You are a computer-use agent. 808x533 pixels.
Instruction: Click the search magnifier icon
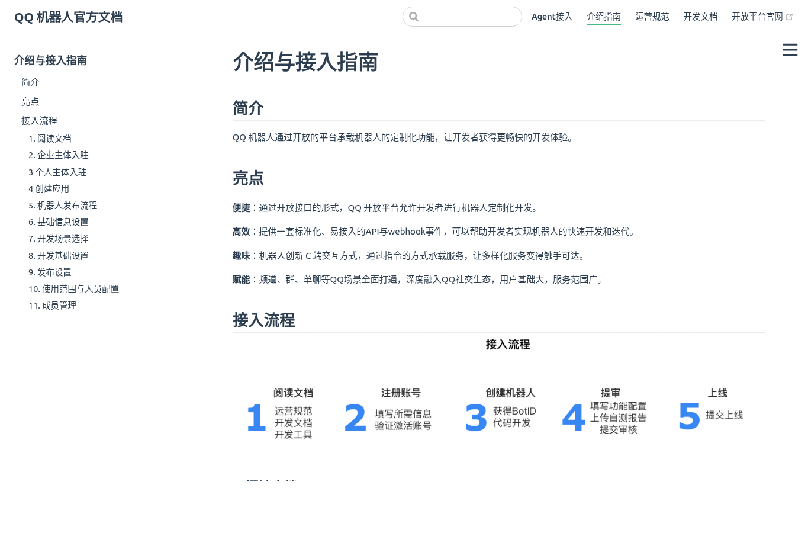click(414, 17)
